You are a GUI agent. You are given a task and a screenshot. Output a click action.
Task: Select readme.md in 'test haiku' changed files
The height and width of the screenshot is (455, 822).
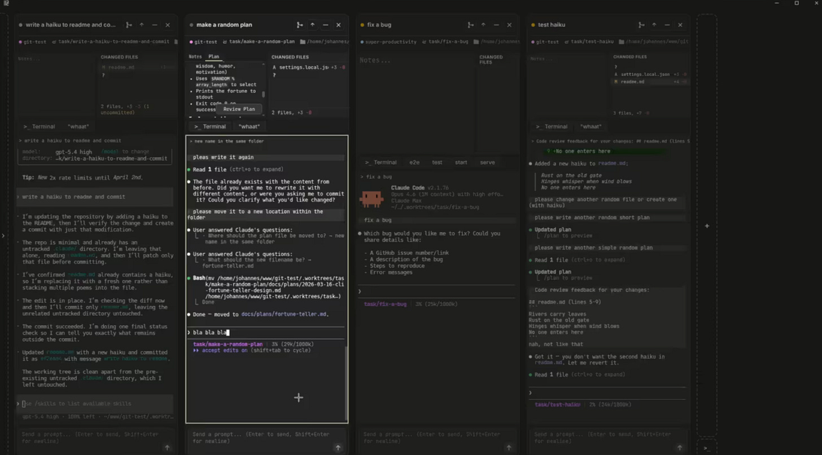point(650,82)
